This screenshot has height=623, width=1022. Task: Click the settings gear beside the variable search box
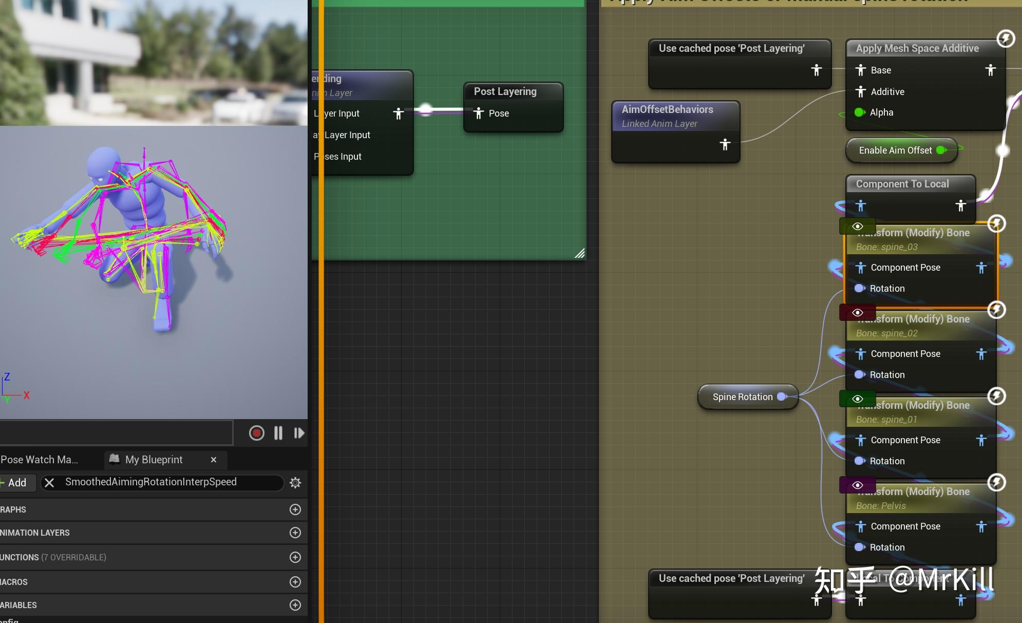[295, 482]
